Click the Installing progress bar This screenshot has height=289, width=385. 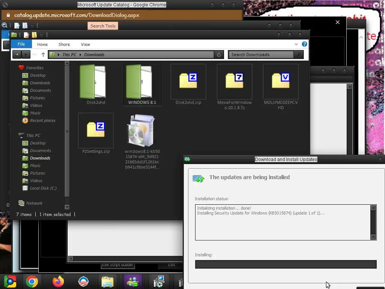coord(286,264)
